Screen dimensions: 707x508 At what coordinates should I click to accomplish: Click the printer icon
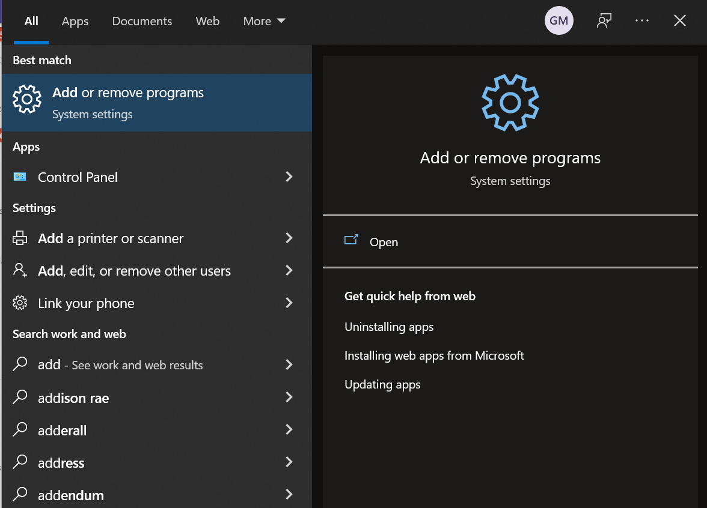pyautogui.click(x=20, y=238)
